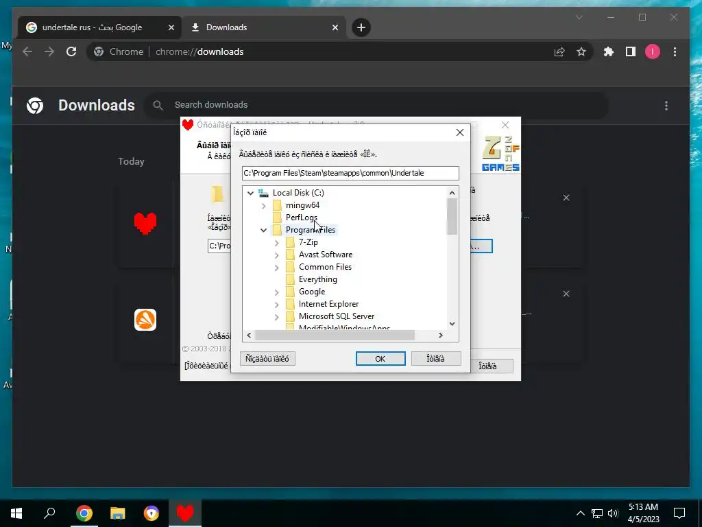Edit the folder path text field

click(350, 173)
